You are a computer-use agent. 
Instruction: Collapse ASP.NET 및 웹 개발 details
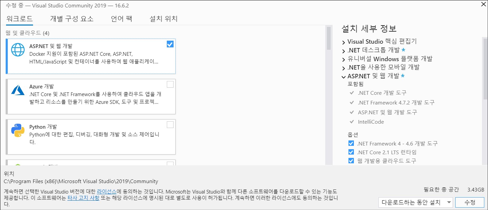coord(343,77)
